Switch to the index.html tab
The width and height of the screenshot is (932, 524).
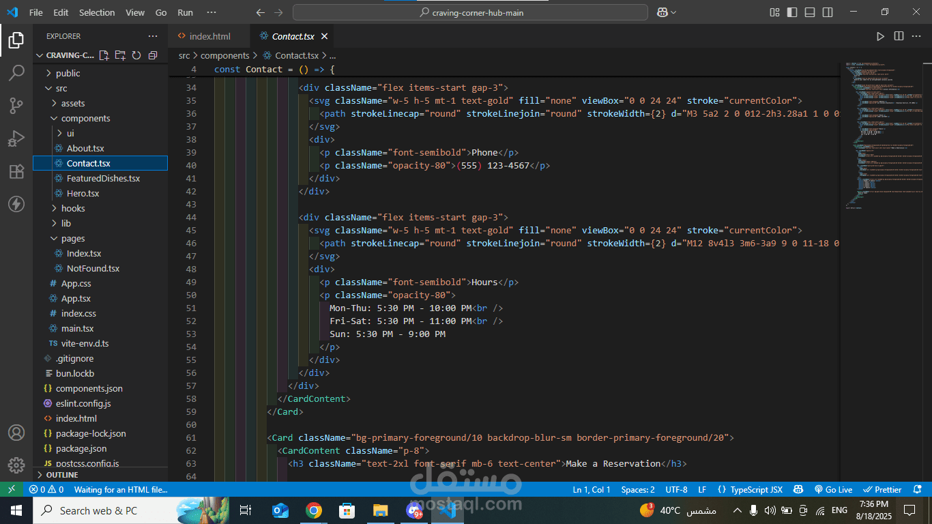click(x=209, y=36)
